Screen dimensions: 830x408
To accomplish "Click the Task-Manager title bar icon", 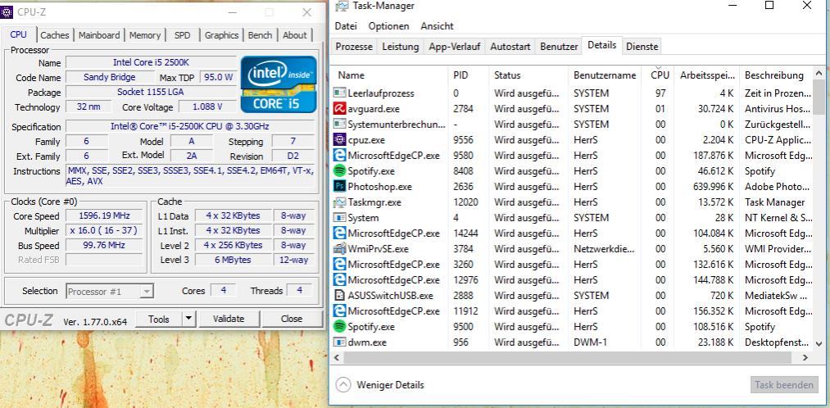I will click(342, 6).
